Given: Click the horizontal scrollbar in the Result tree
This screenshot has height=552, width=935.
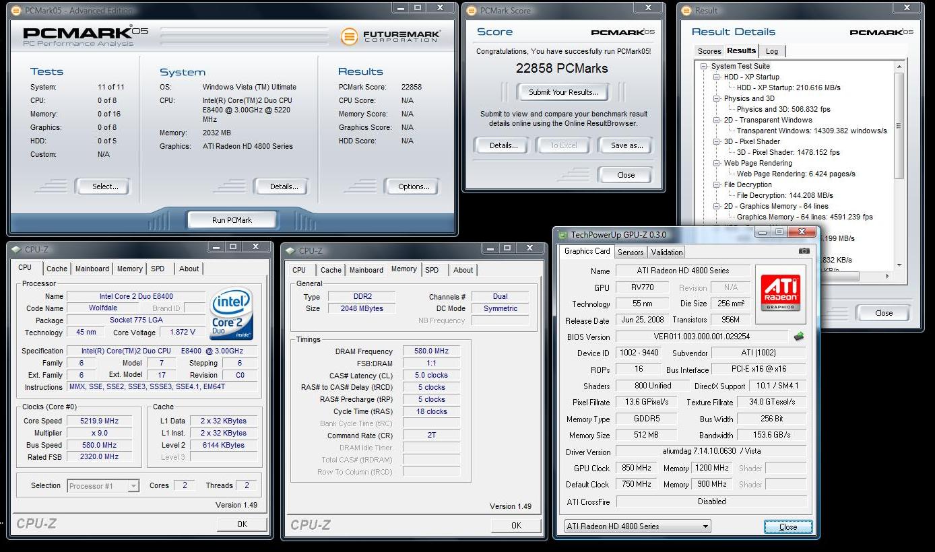Looking at the screenshot, I should pyautogui.click(x=841, y=276).
